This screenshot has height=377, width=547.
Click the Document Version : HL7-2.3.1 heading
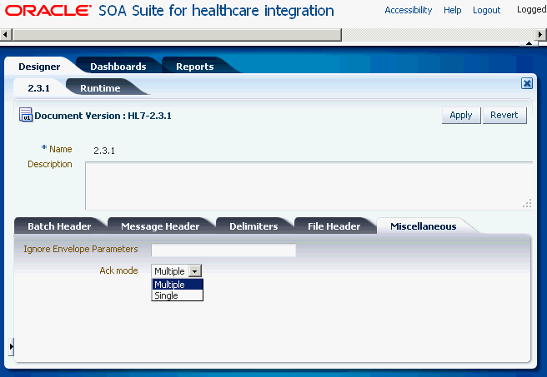pyautogui.click(x=103, y=116)
